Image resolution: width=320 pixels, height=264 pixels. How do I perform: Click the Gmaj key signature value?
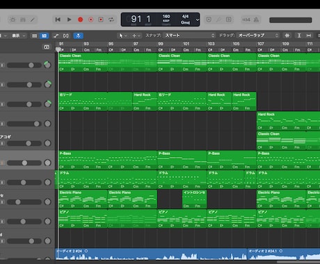tap(185, 22)
